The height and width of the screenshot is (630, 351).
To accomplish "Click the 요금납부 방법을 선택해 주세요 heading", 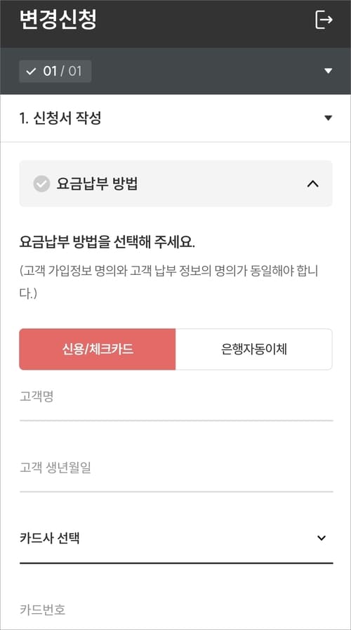I will (x=107, y=243).
